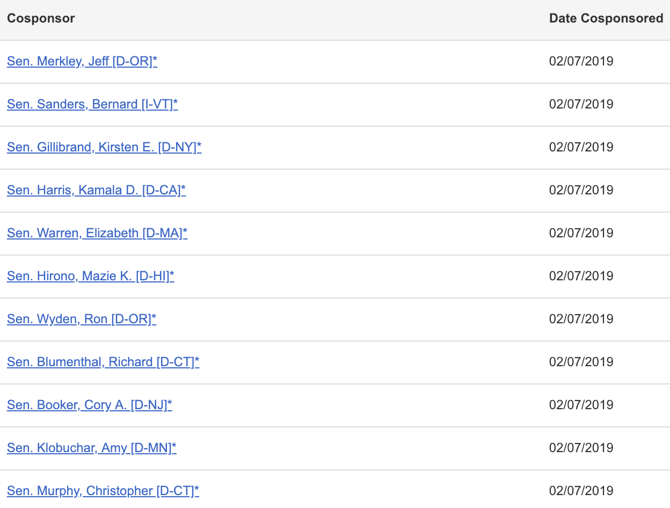The height and width of the screenshot is (508, 670).
Task: Select Sen. Warren, Elizabeth [D-MA] link
Action: point(97,233)
